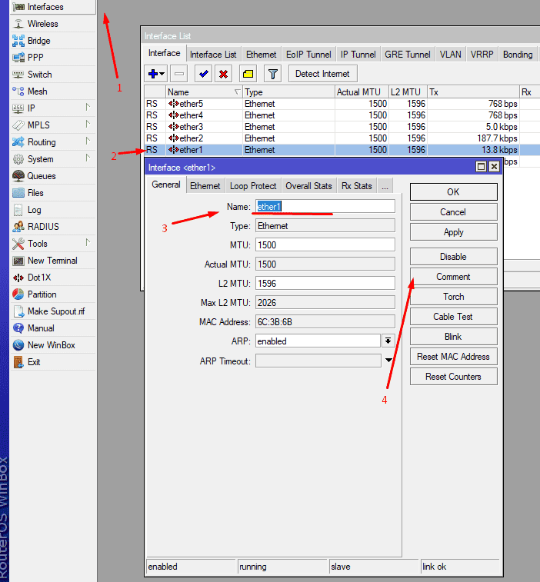Expand the ARP Timeout field arrow
540x582 pixels.
point(388,361)
